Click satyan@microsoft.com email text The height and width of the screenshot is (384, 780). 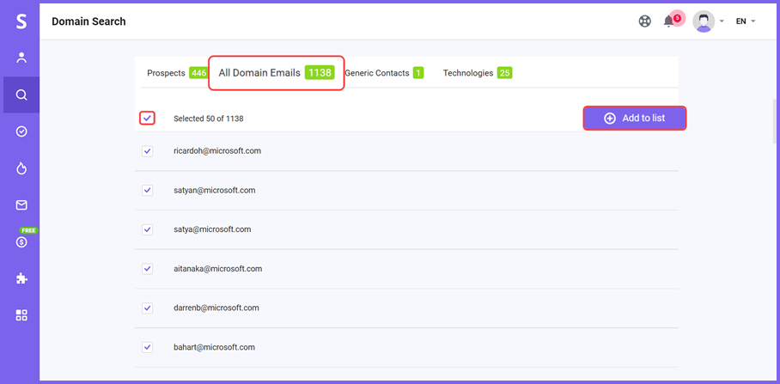pos(215,190)
